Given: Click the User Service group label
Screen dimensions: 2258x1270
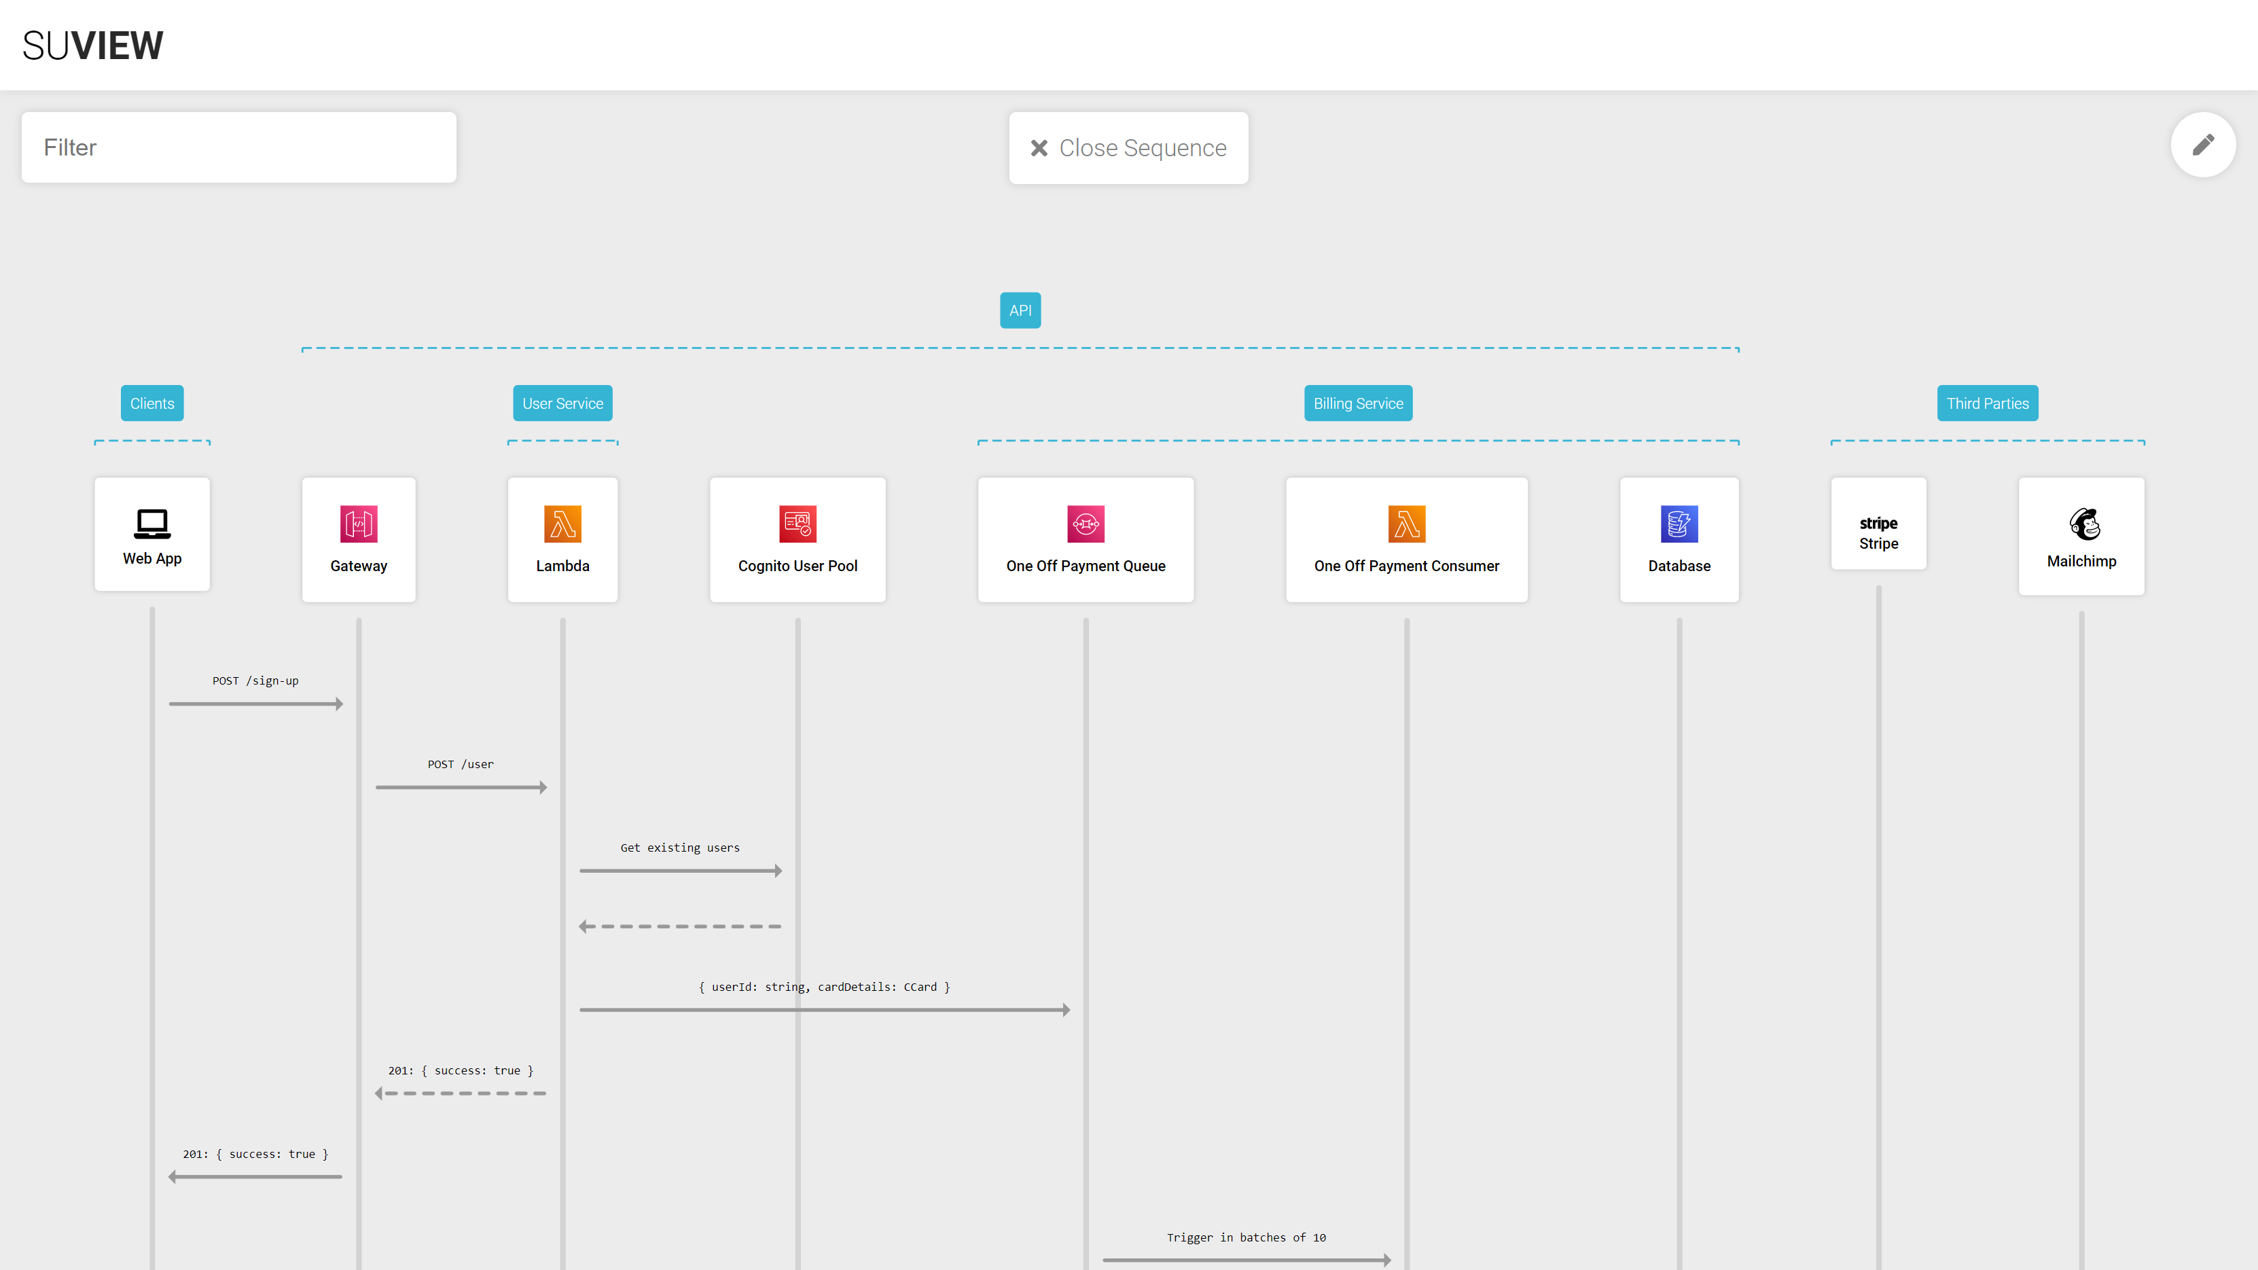Looking at the screenshot, I should [562, 403].
